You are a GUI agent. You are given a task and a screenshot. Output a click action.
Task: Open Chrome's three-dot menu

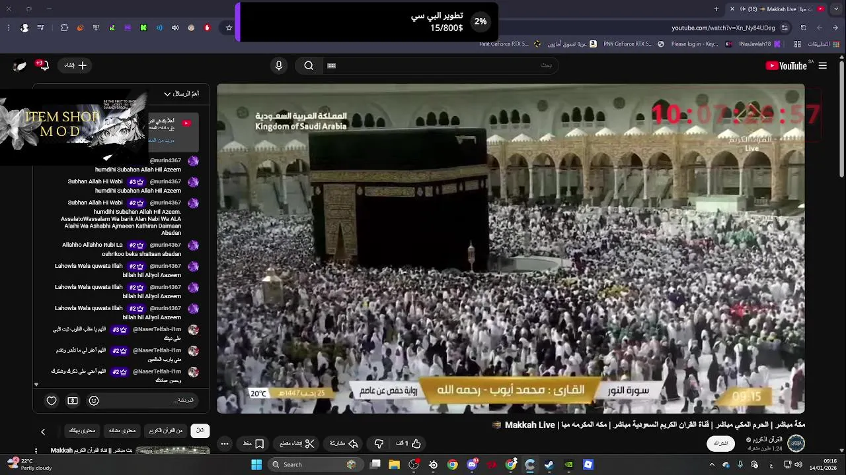point(9,28)
